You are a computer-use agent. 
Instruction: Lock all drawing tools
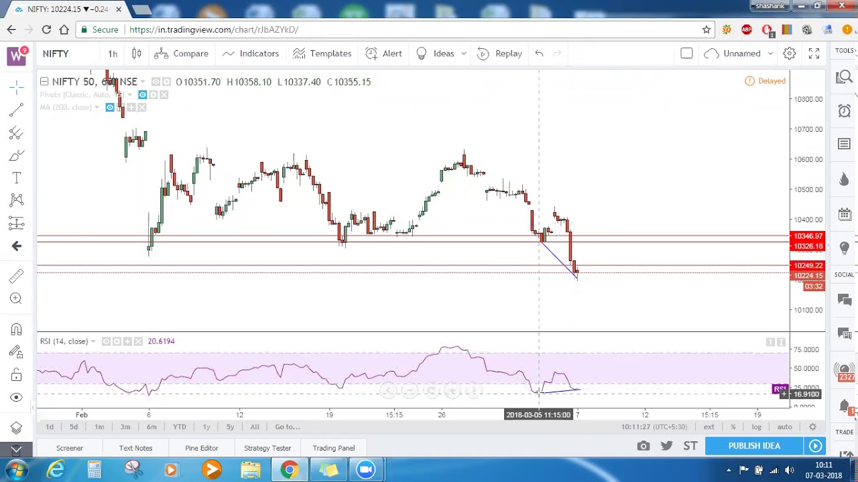point(17,375)
